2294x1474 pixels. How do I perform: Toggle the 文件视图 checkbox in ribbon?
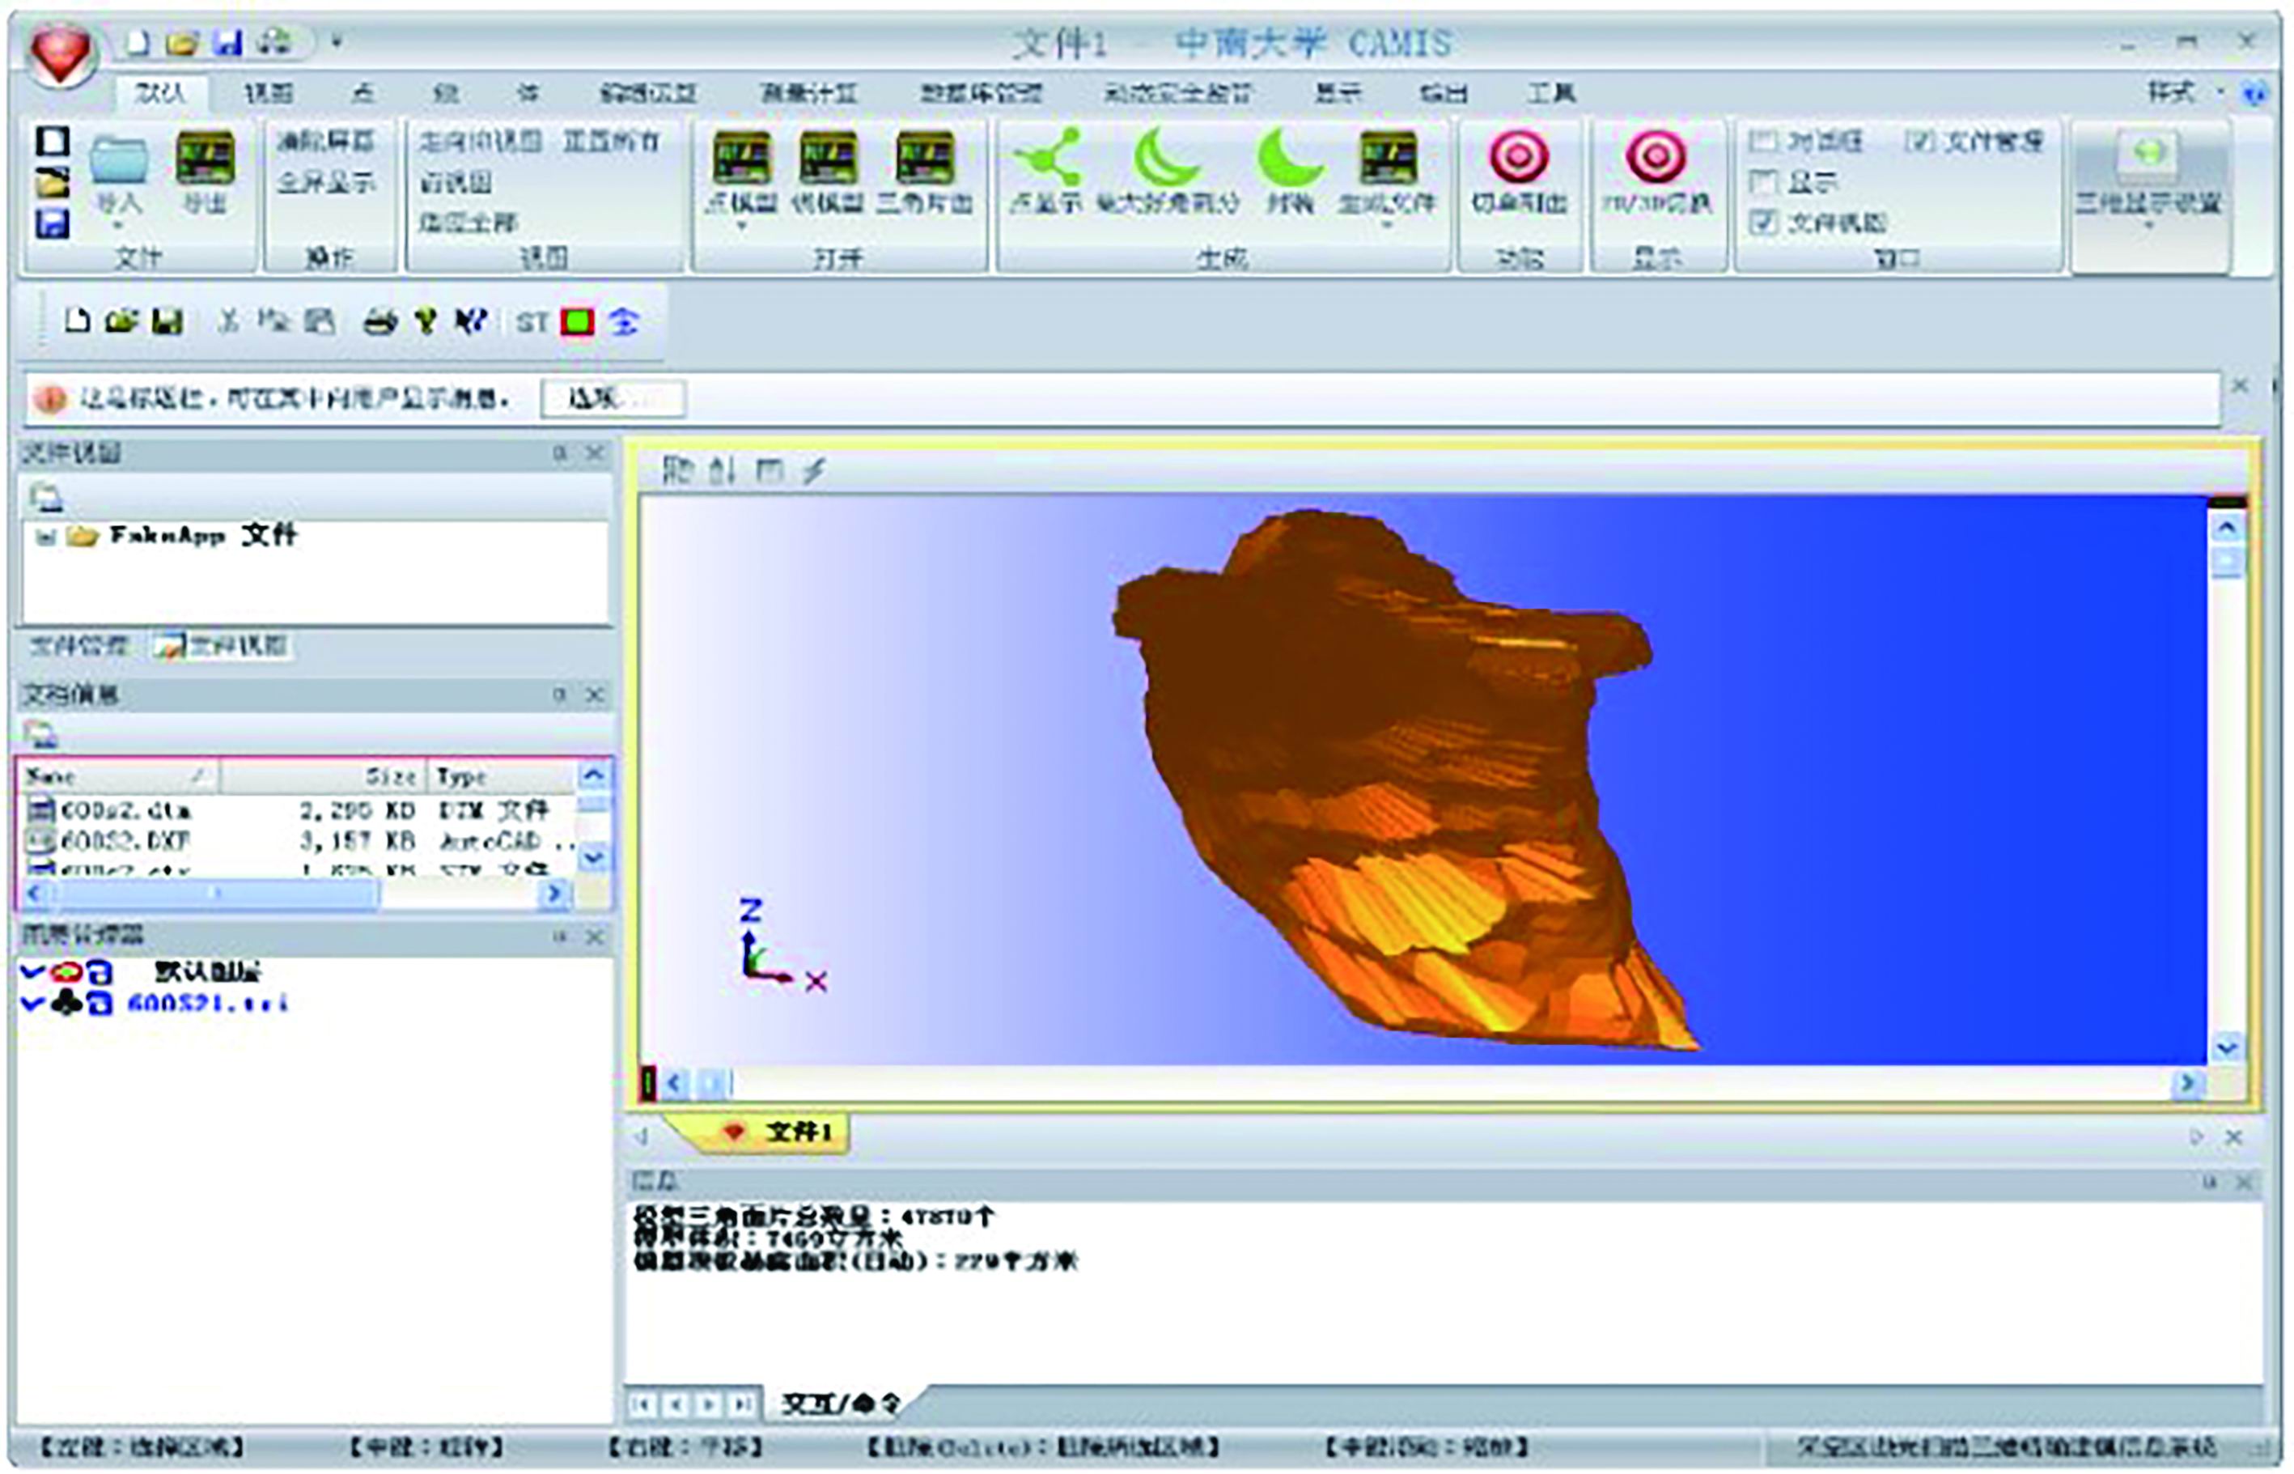click(x=1763, y=222)
